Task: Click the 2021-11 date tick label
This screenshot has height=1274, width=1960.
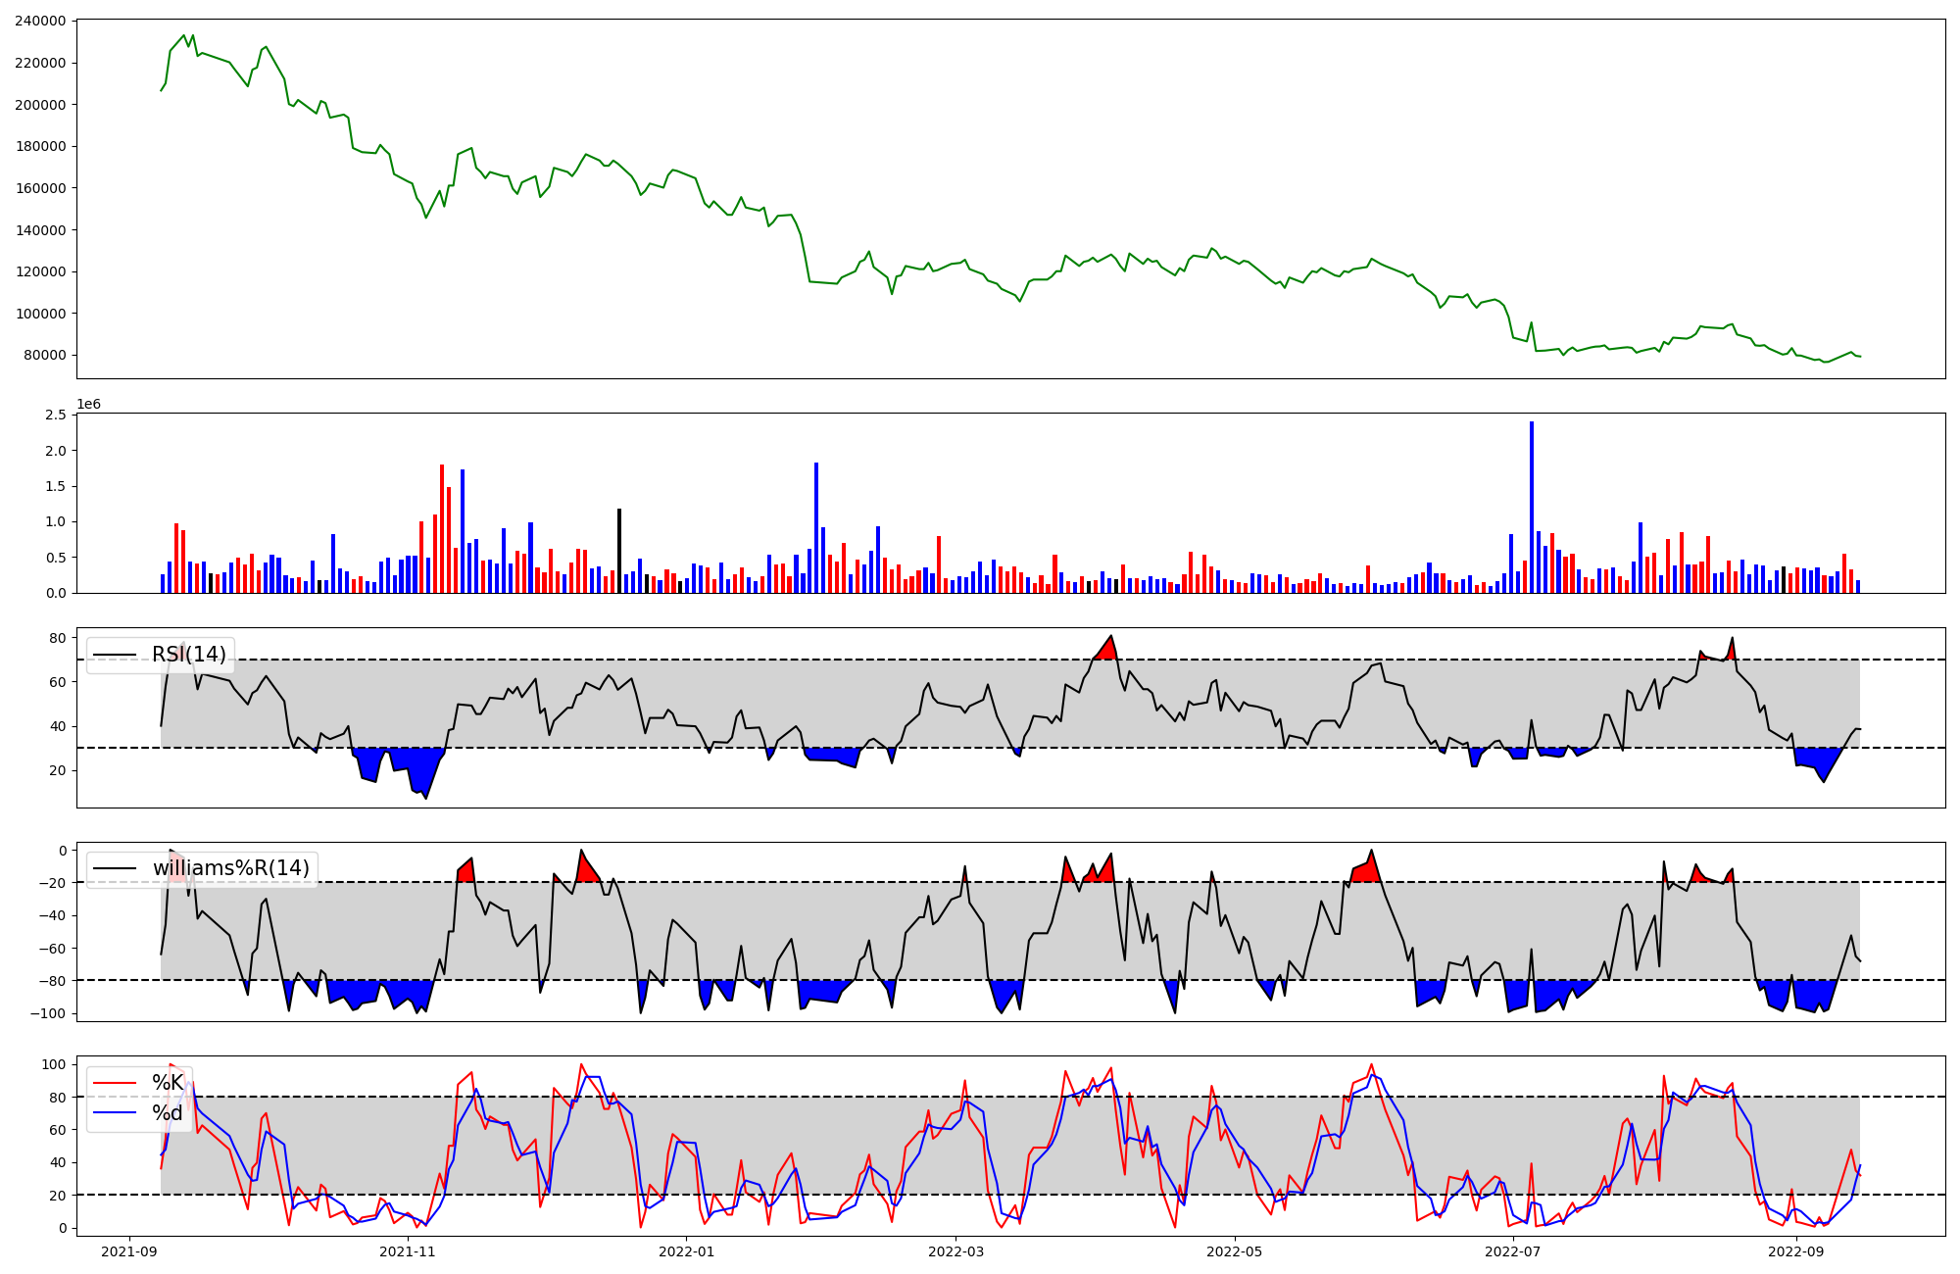Action: (407, 1251)
